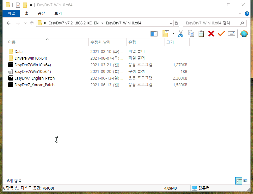This screenshot has width=253, height=194.
Task: Open dropdown arrow next to folder options icon
Action: pyautogui.click(x=173, y=34)
